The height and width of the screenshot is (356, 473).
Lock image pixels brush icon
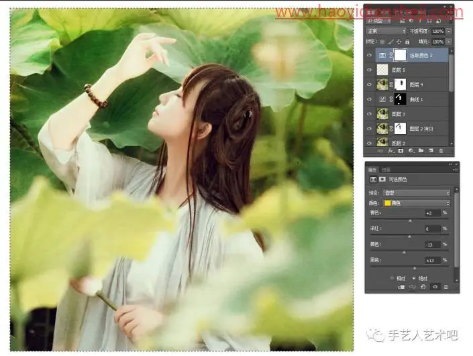pos(390,42)
